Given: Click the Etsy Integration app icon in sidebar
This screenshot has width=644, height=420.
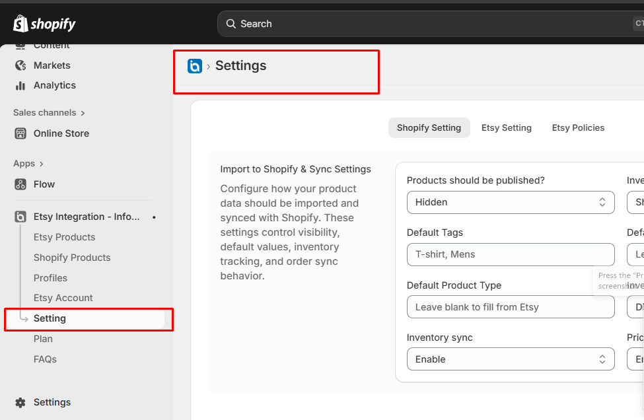Looking at the screenshot, I should tap(20, 217).
